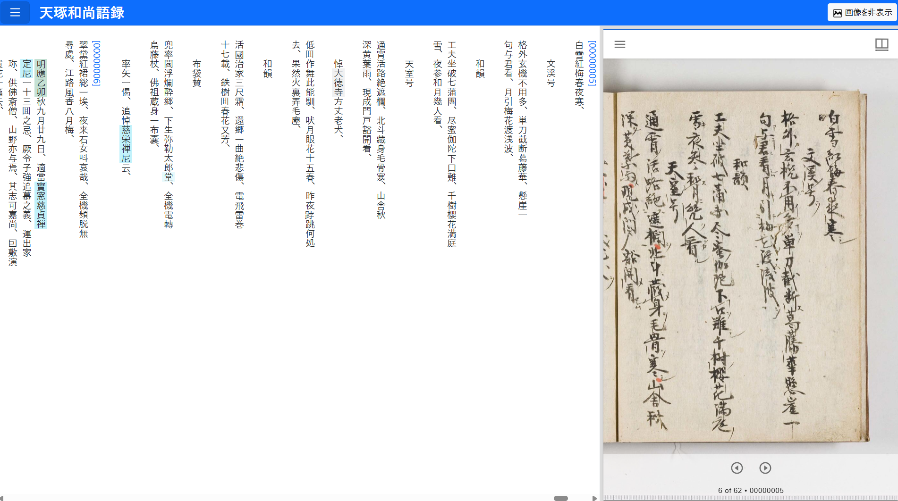Viewport: 898px width, 501px height.
Task: Click the line starting 通宵活路絶遮欄
Action: pos(381,130)
